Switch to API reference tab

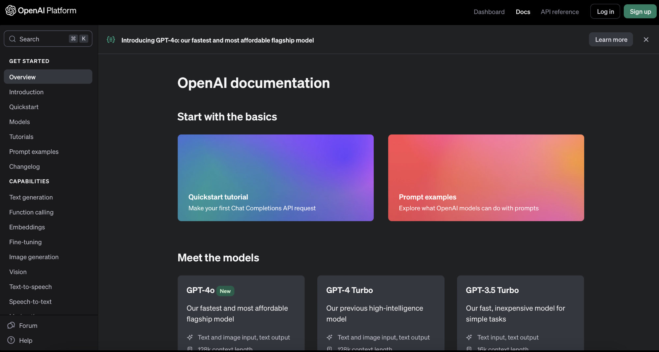coord(559,12)
